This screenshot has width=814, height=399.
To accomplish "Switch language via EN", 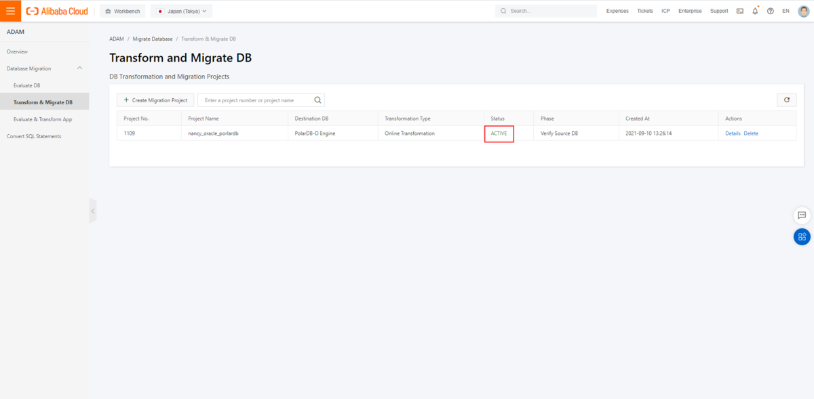I will tap(786, 11).
